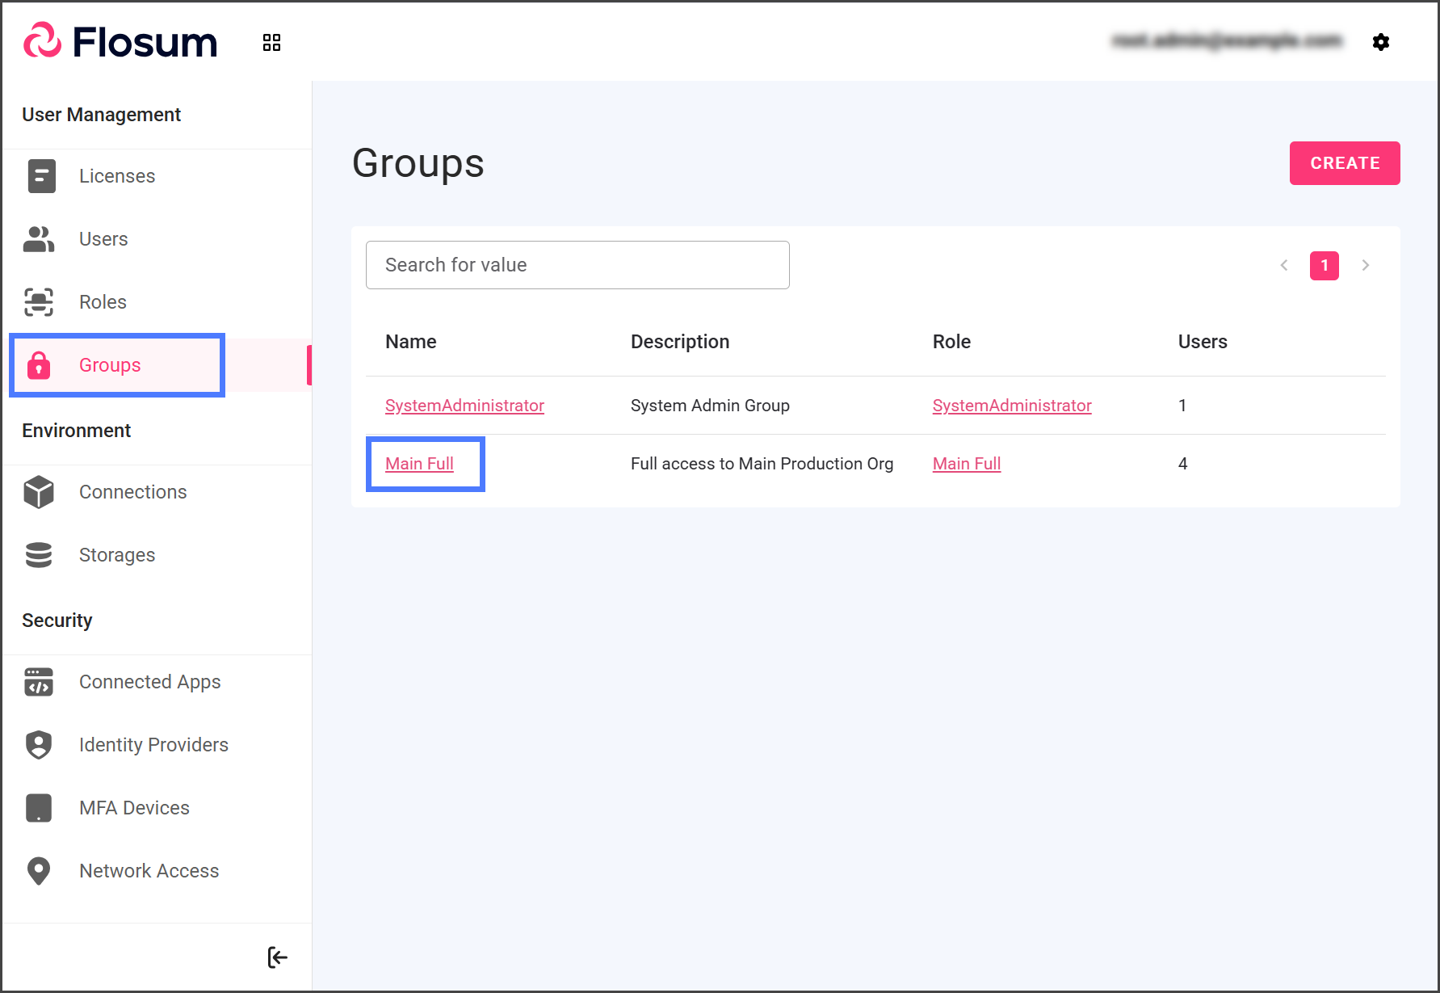This screenshot has width=1440, height=993.
Task: Click the Network Access pin icon
Action: 39,871
